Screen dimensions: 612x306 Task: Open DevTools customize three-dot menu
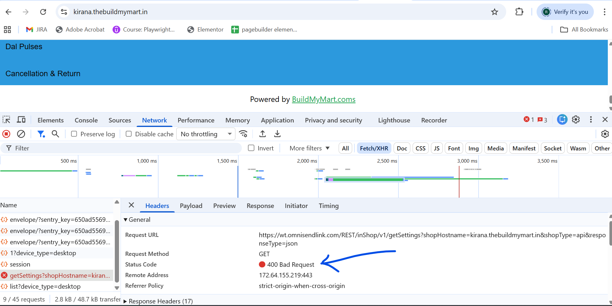[x=591, y=120]
